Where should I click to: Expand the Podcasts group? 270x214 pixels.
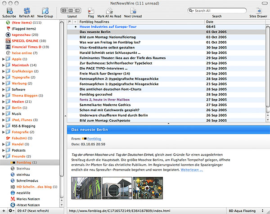tap(3, 150)
